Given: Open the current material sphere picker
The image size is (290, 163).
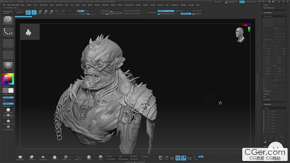Looking at the screenshot, I should [8, 66].
